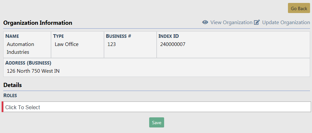
Task: Click the eye icon beside View Organization
Action: coord(205,22)
